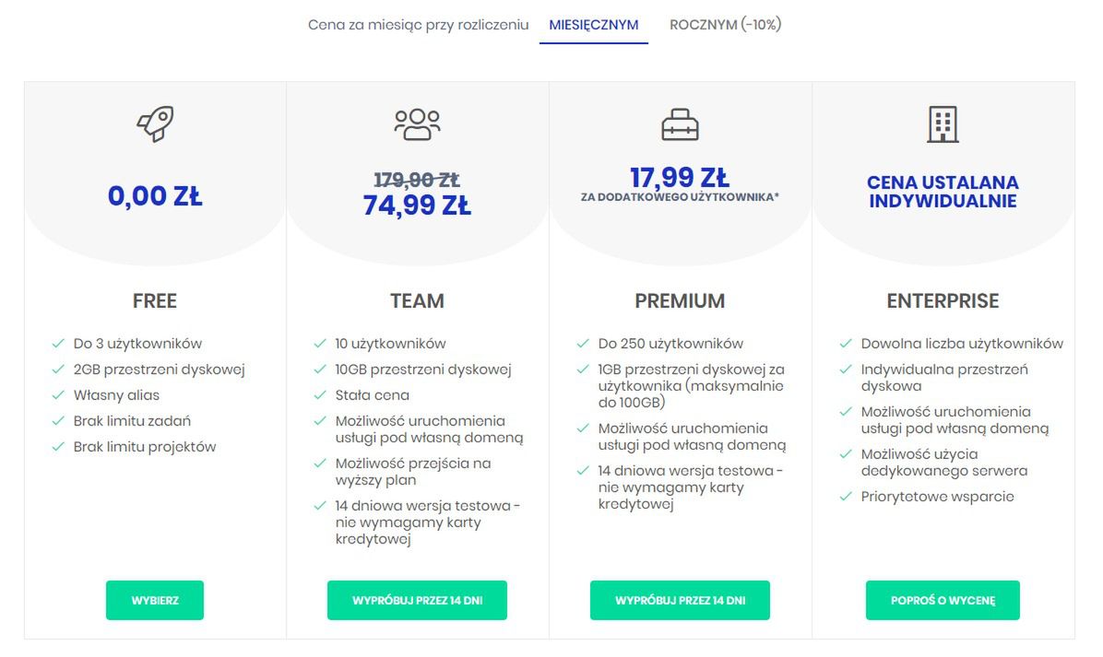Click the checkmark beside "Do 3 użytkowników"

click(58, 344)
